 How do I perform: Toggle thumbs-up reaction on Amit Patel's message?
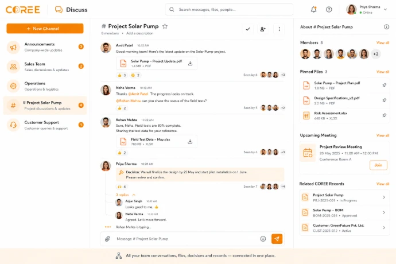pyautogui.click(x=122, y=75)
